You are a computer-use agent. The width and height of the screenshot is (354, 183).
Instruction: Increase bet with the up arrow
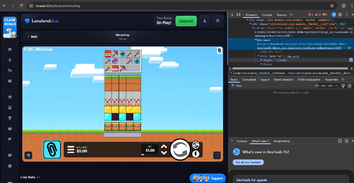164,147
